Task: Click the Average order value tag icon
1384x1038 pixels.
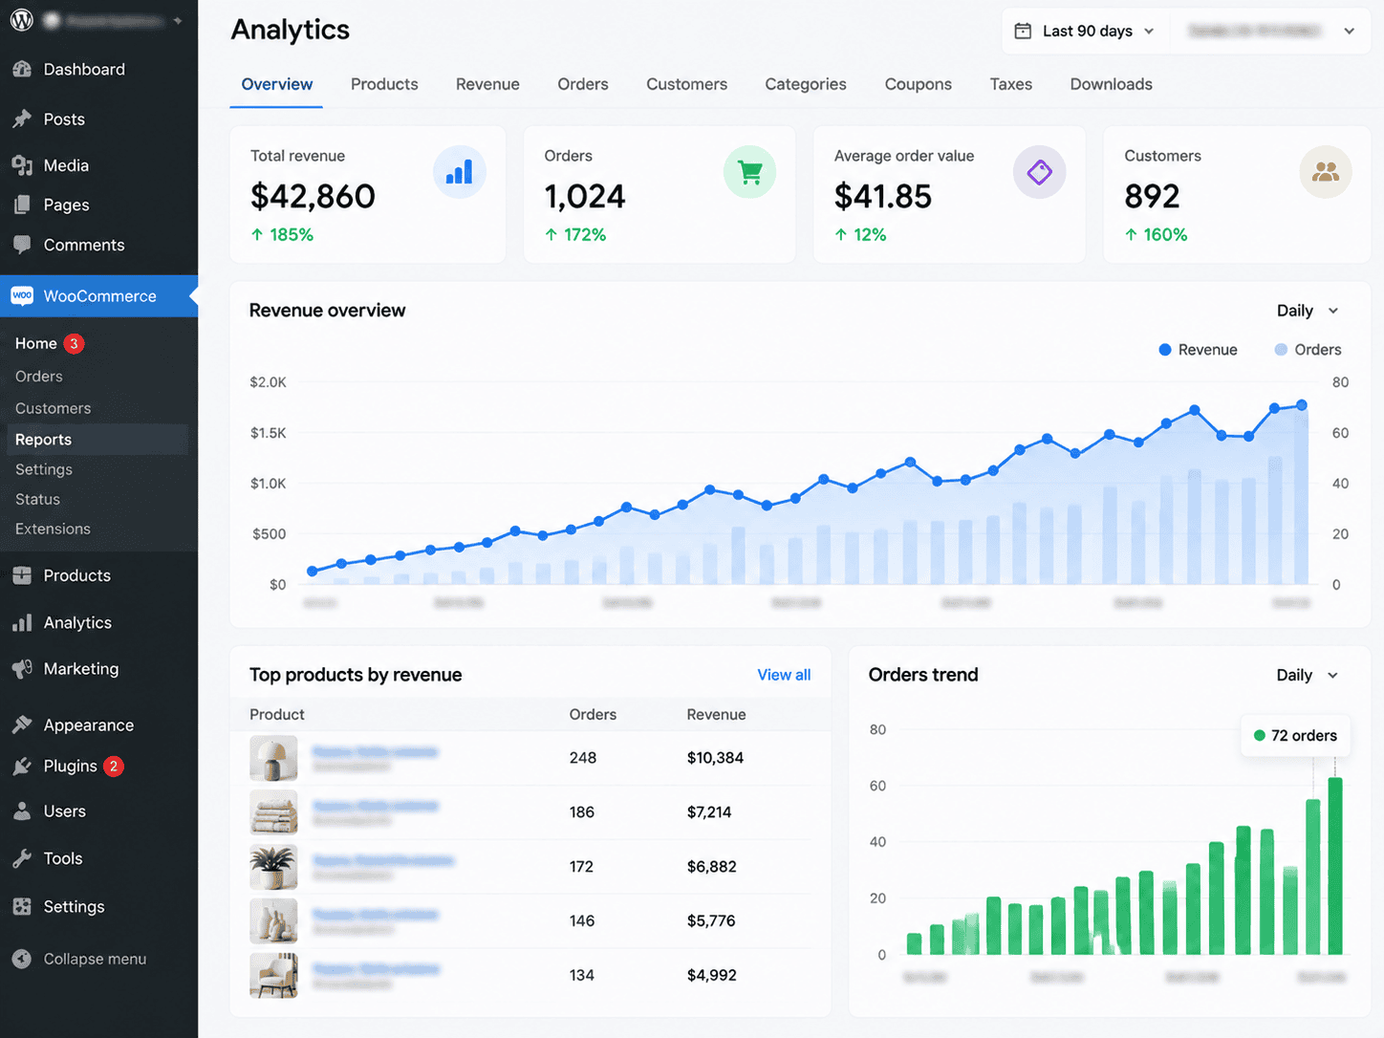Action: [x=1040, y=172]
